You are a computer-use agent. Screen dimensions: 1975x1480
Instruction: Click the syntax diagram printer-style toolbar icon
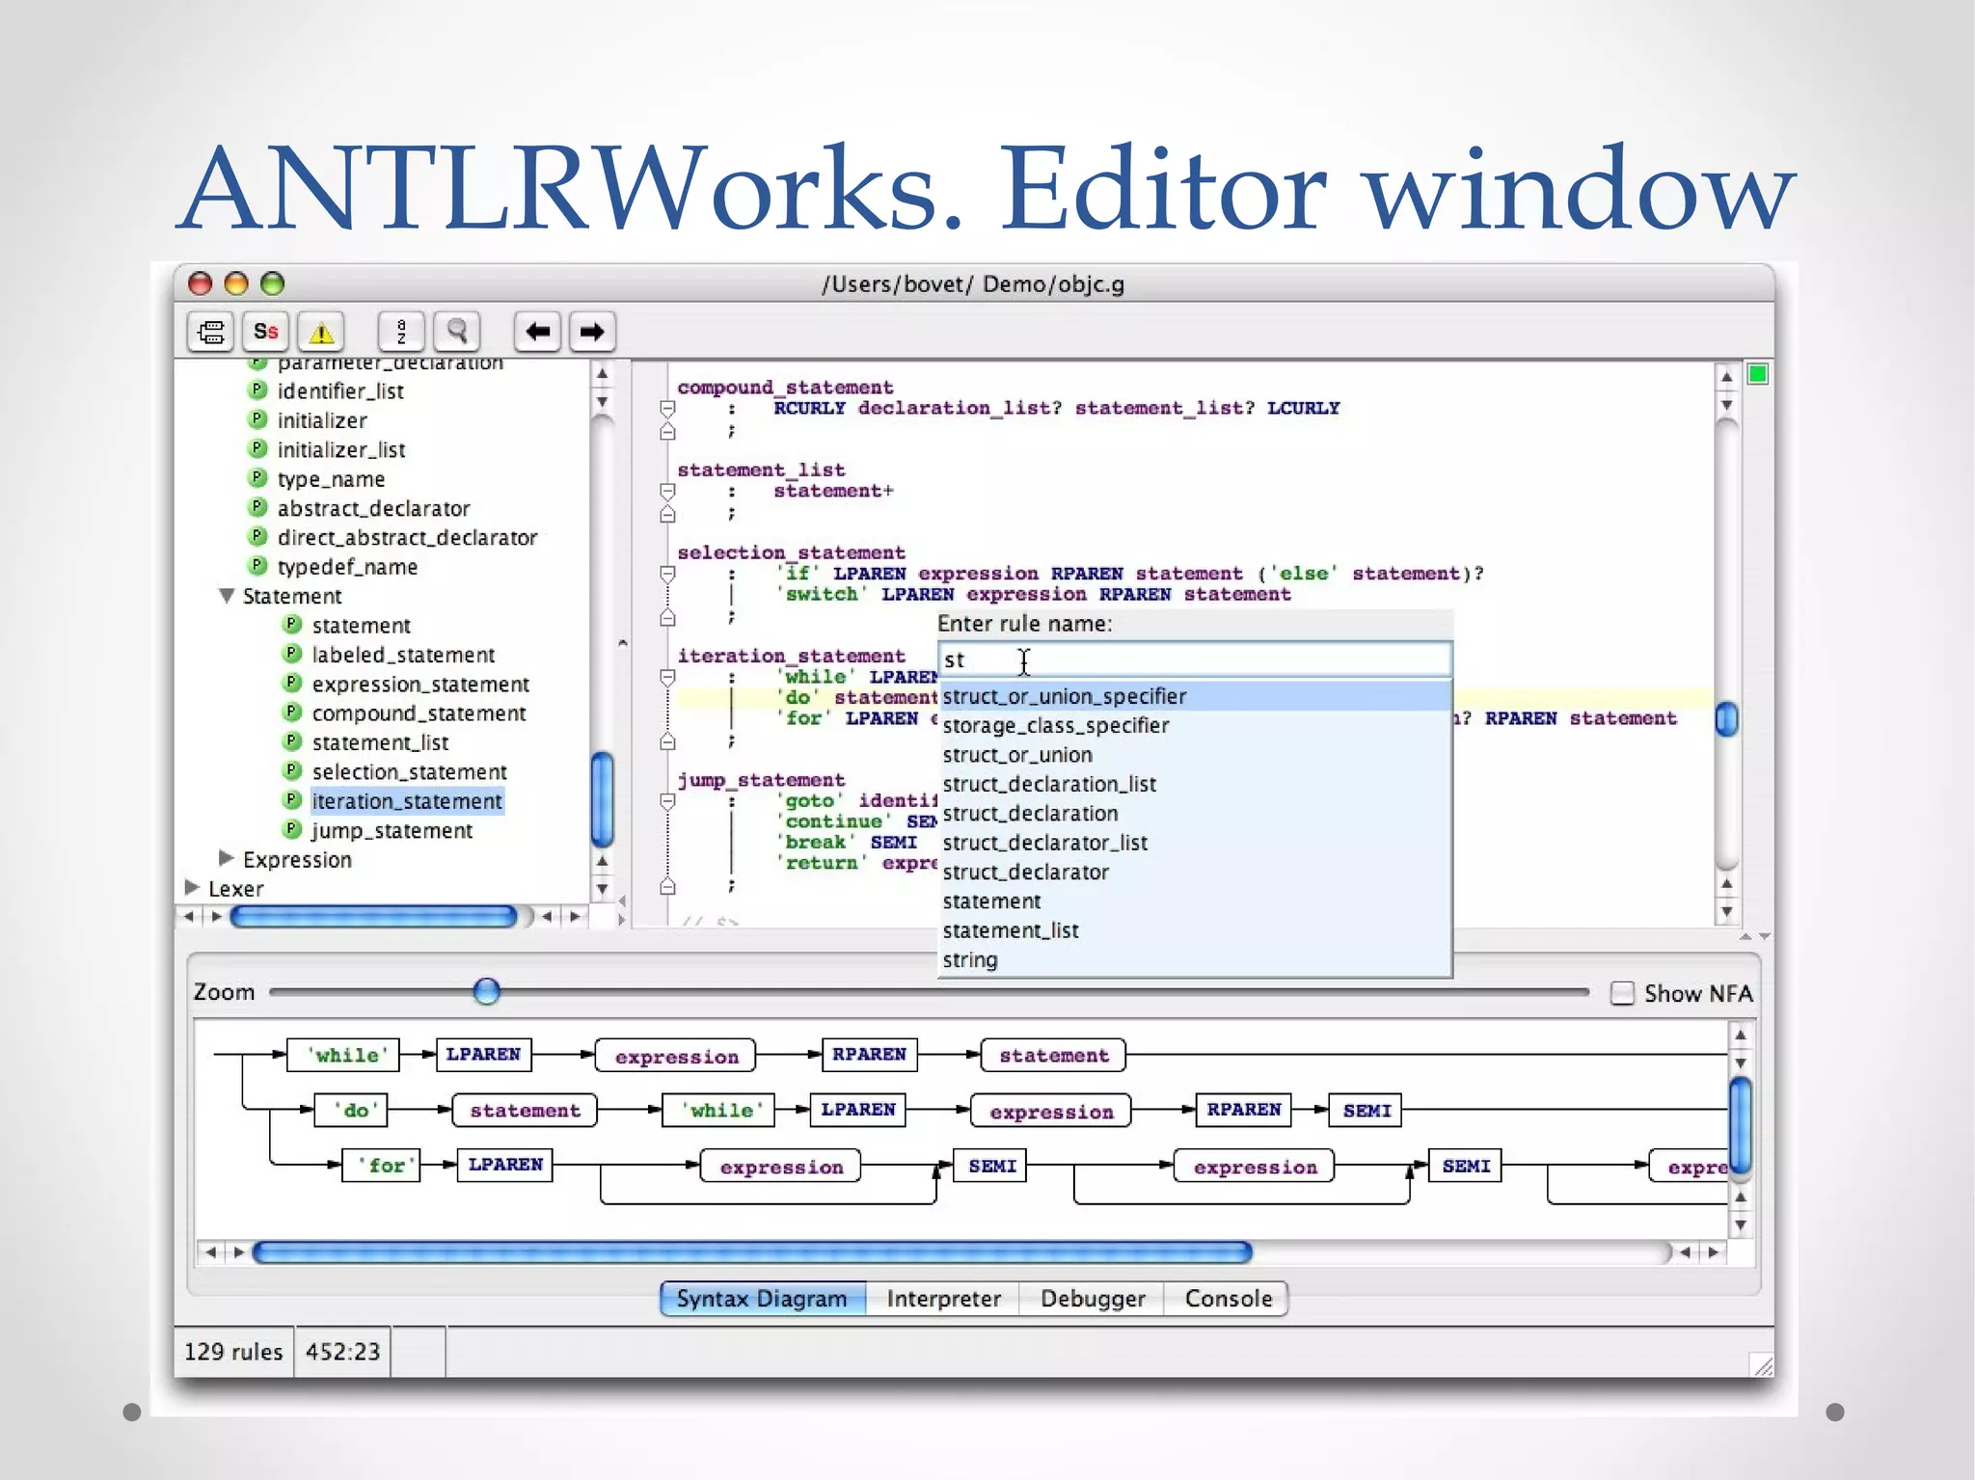tap(210, 332)
